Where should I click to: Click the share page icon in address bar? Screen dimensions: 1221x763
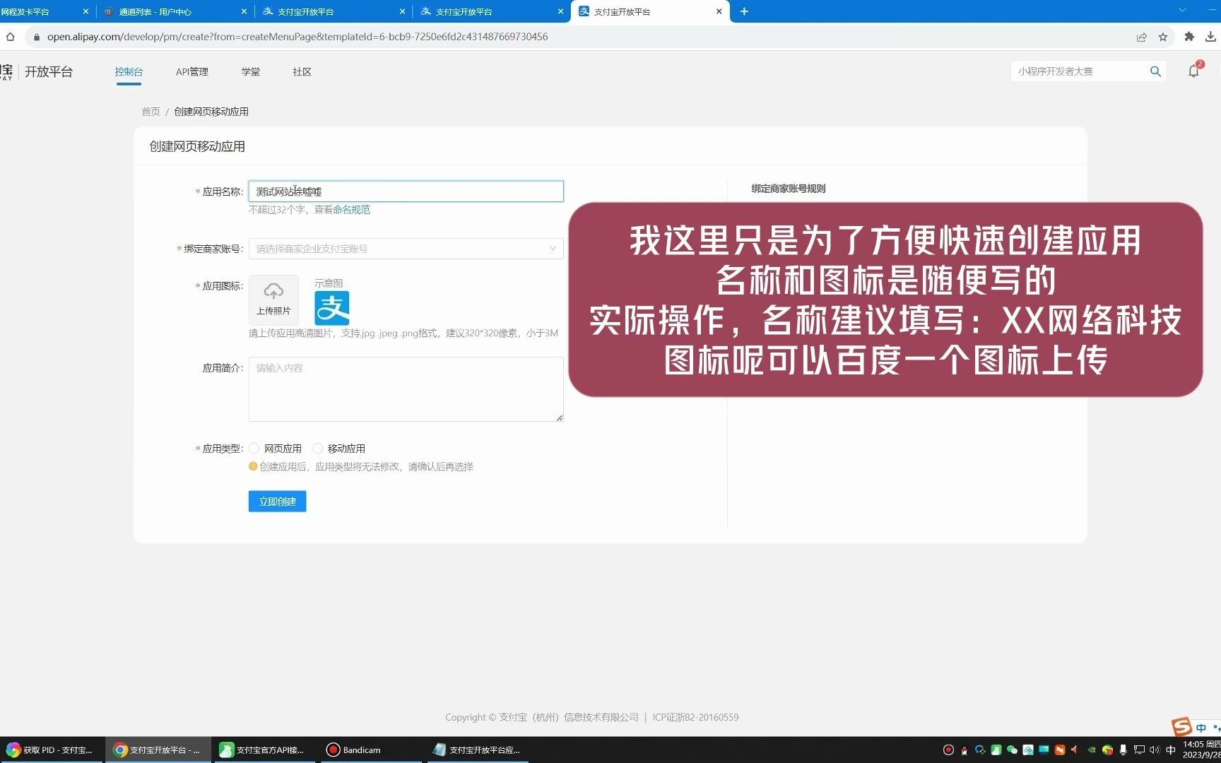pos(1141,37)
